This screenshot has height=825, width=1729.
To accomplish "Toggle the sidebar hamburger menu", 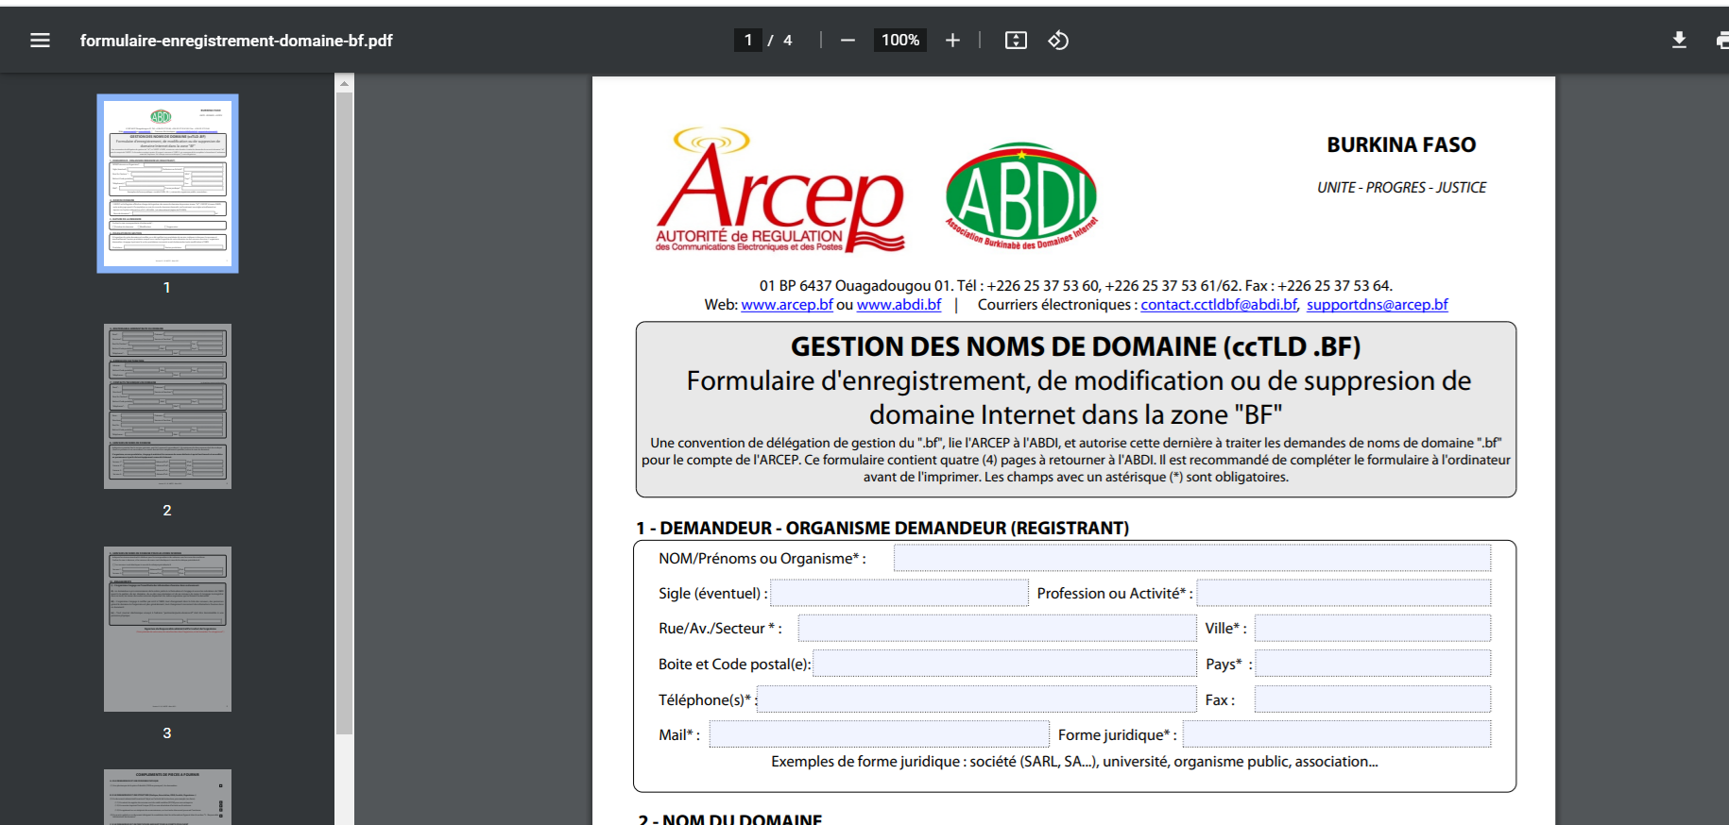I will (40, 41).
